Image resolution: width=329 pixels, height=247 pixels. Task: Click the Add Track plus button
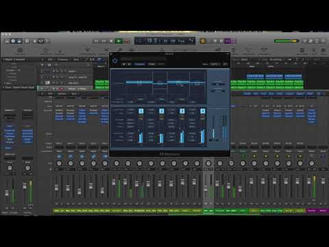pos(42,65)
